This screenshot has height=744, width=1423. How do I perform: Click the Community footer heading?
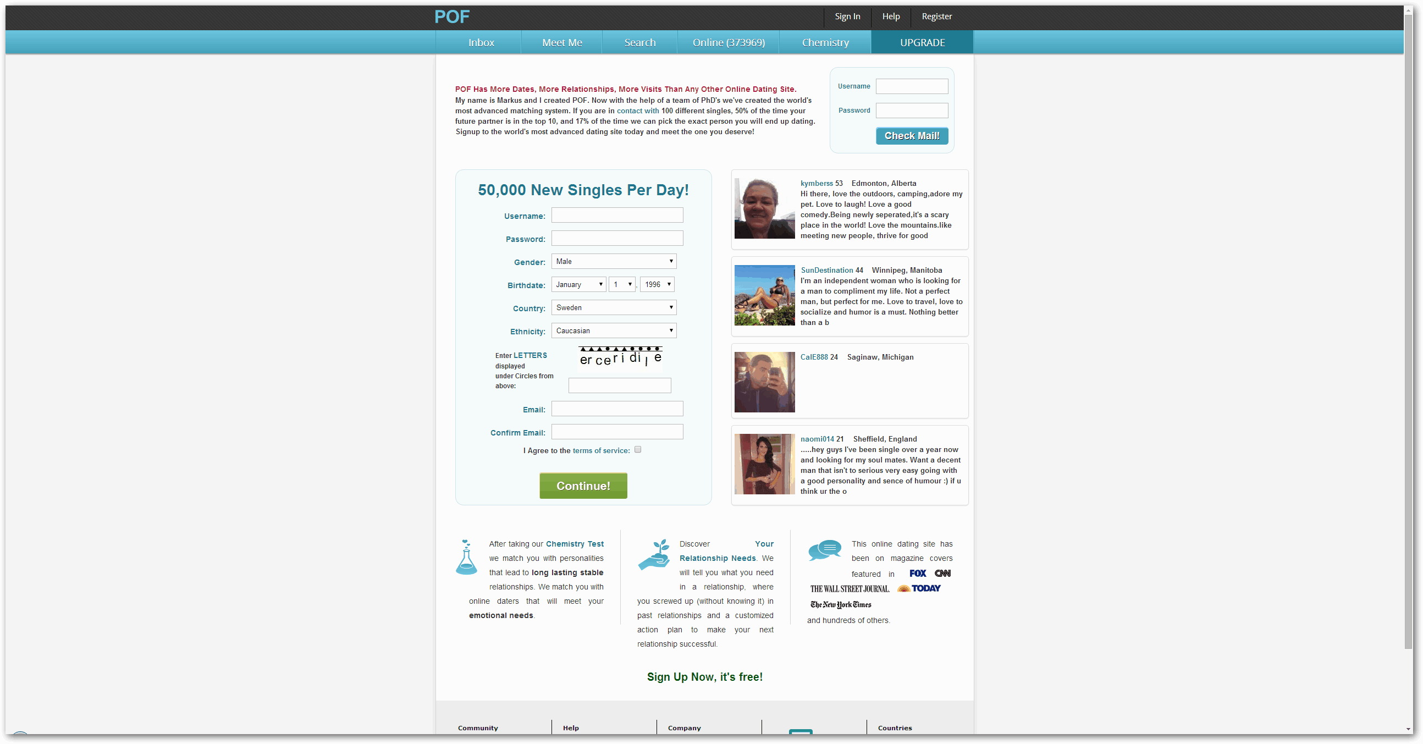tap(478, 729)
